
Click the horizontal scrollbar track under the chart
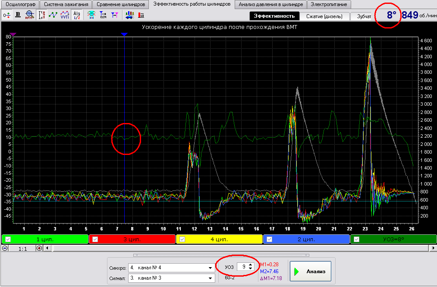pos(240,248)
